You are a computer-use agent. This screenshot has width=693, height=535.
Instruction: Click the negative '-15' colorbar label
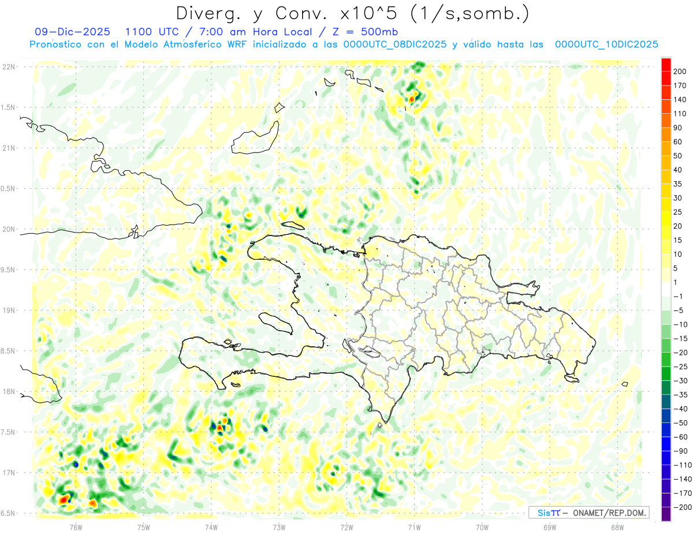pos(680,338)
